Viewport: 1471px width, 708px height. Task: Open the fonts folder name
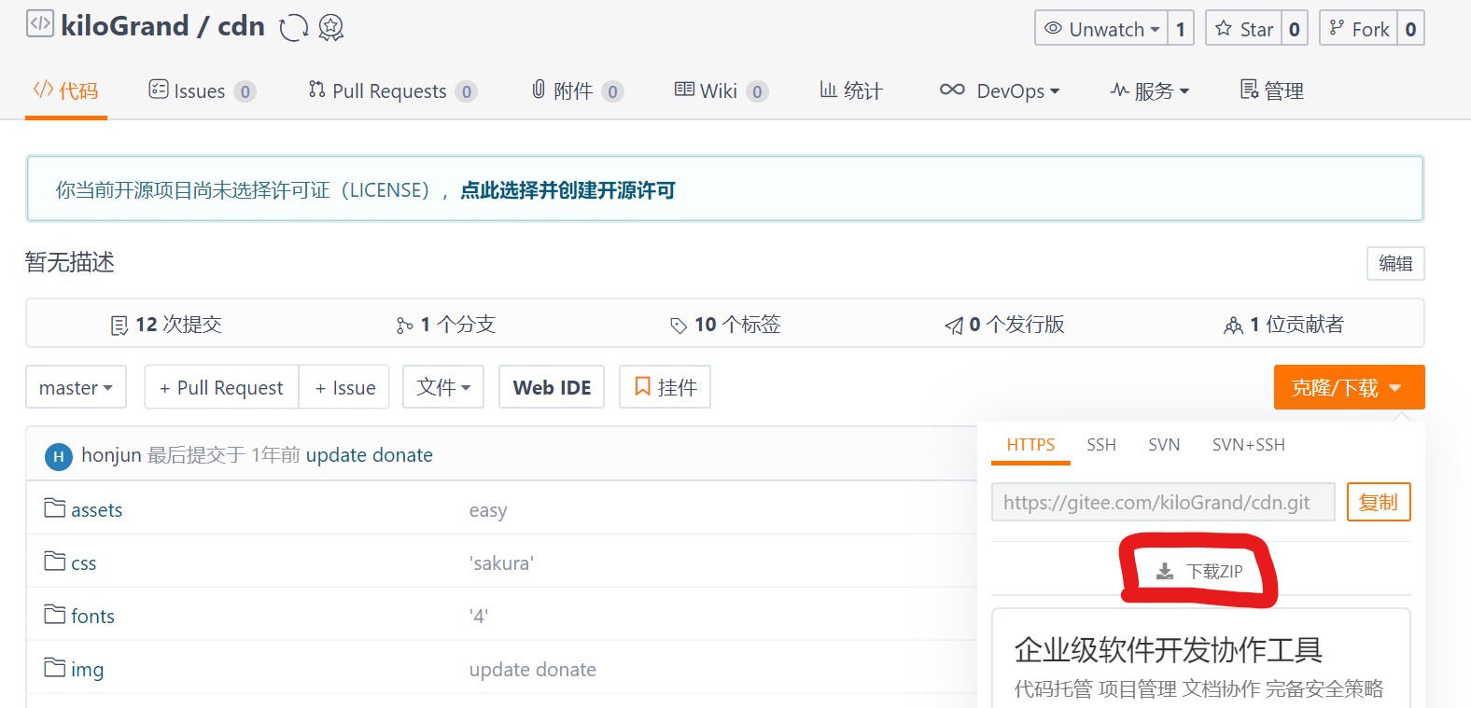pos(92,617)
